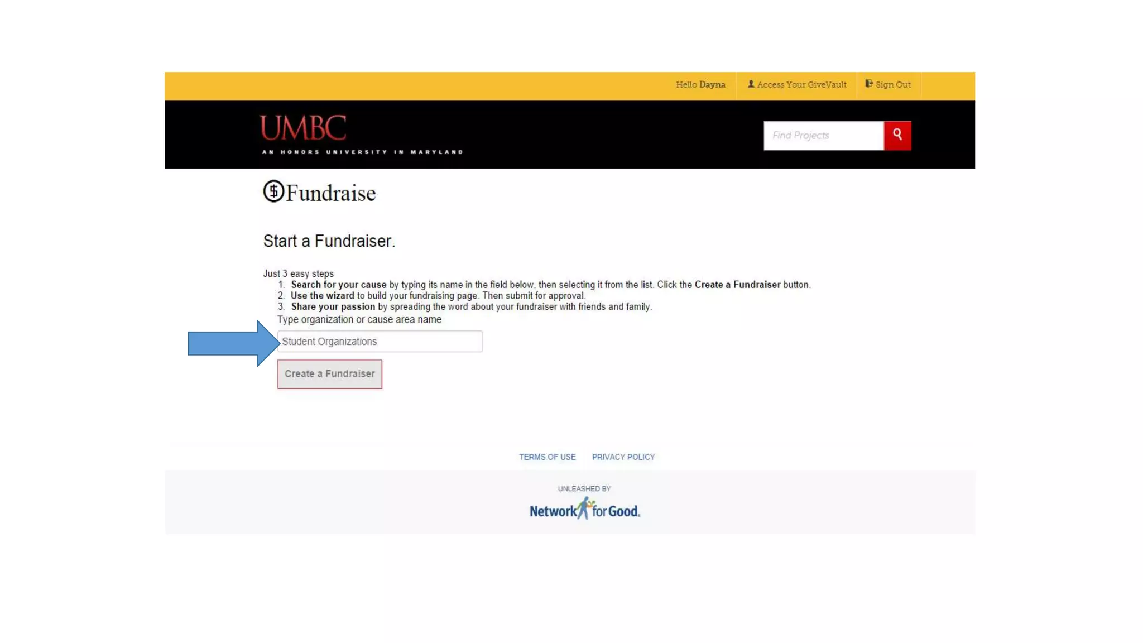This screenshot has height=643, width=1143.
Task: Click the person icon beside Access Your GiveVault
Action: (751, 84)
